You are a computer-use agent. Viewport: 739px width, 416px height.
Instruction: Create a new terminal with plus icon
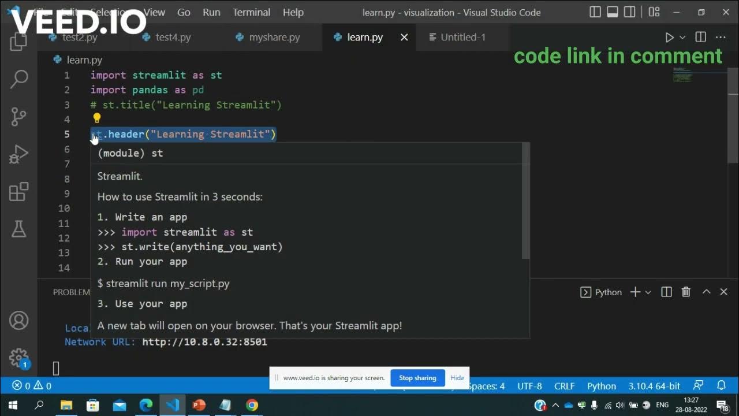point(635,292)
